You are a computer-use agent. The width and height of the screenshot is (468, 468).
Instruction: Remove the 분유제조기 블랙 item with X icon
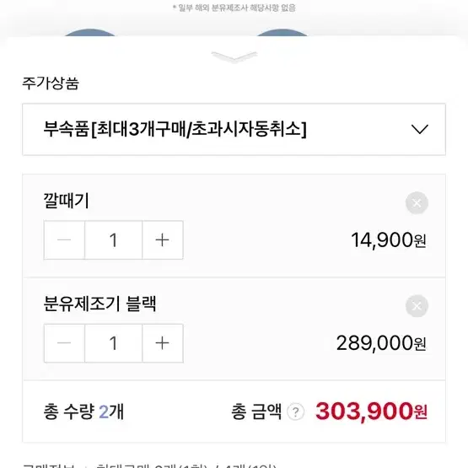(417, 306)
